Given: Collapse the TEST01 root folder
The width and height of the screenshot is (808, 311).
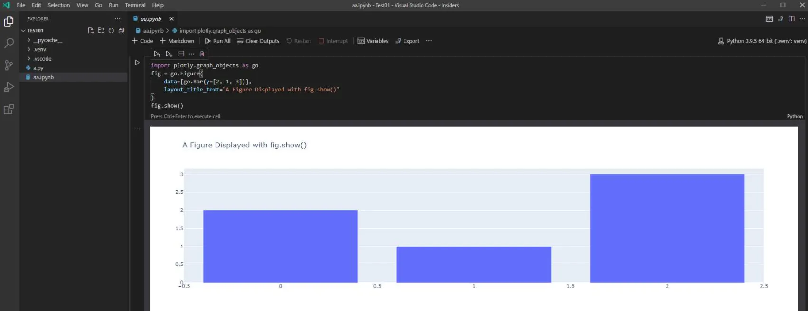Looking at the screenshot, I should pos(35,30).
